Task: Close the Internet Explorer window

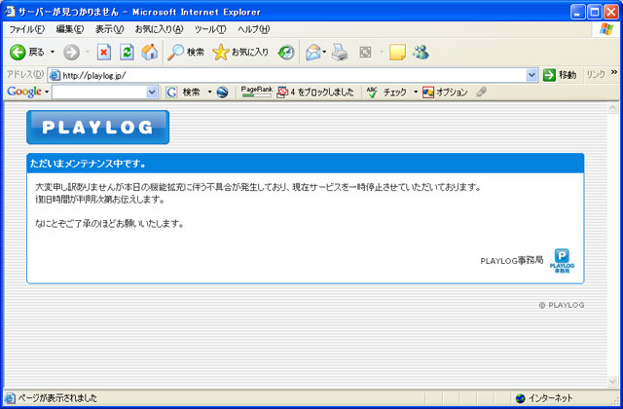Action: (x=611, y=12)
